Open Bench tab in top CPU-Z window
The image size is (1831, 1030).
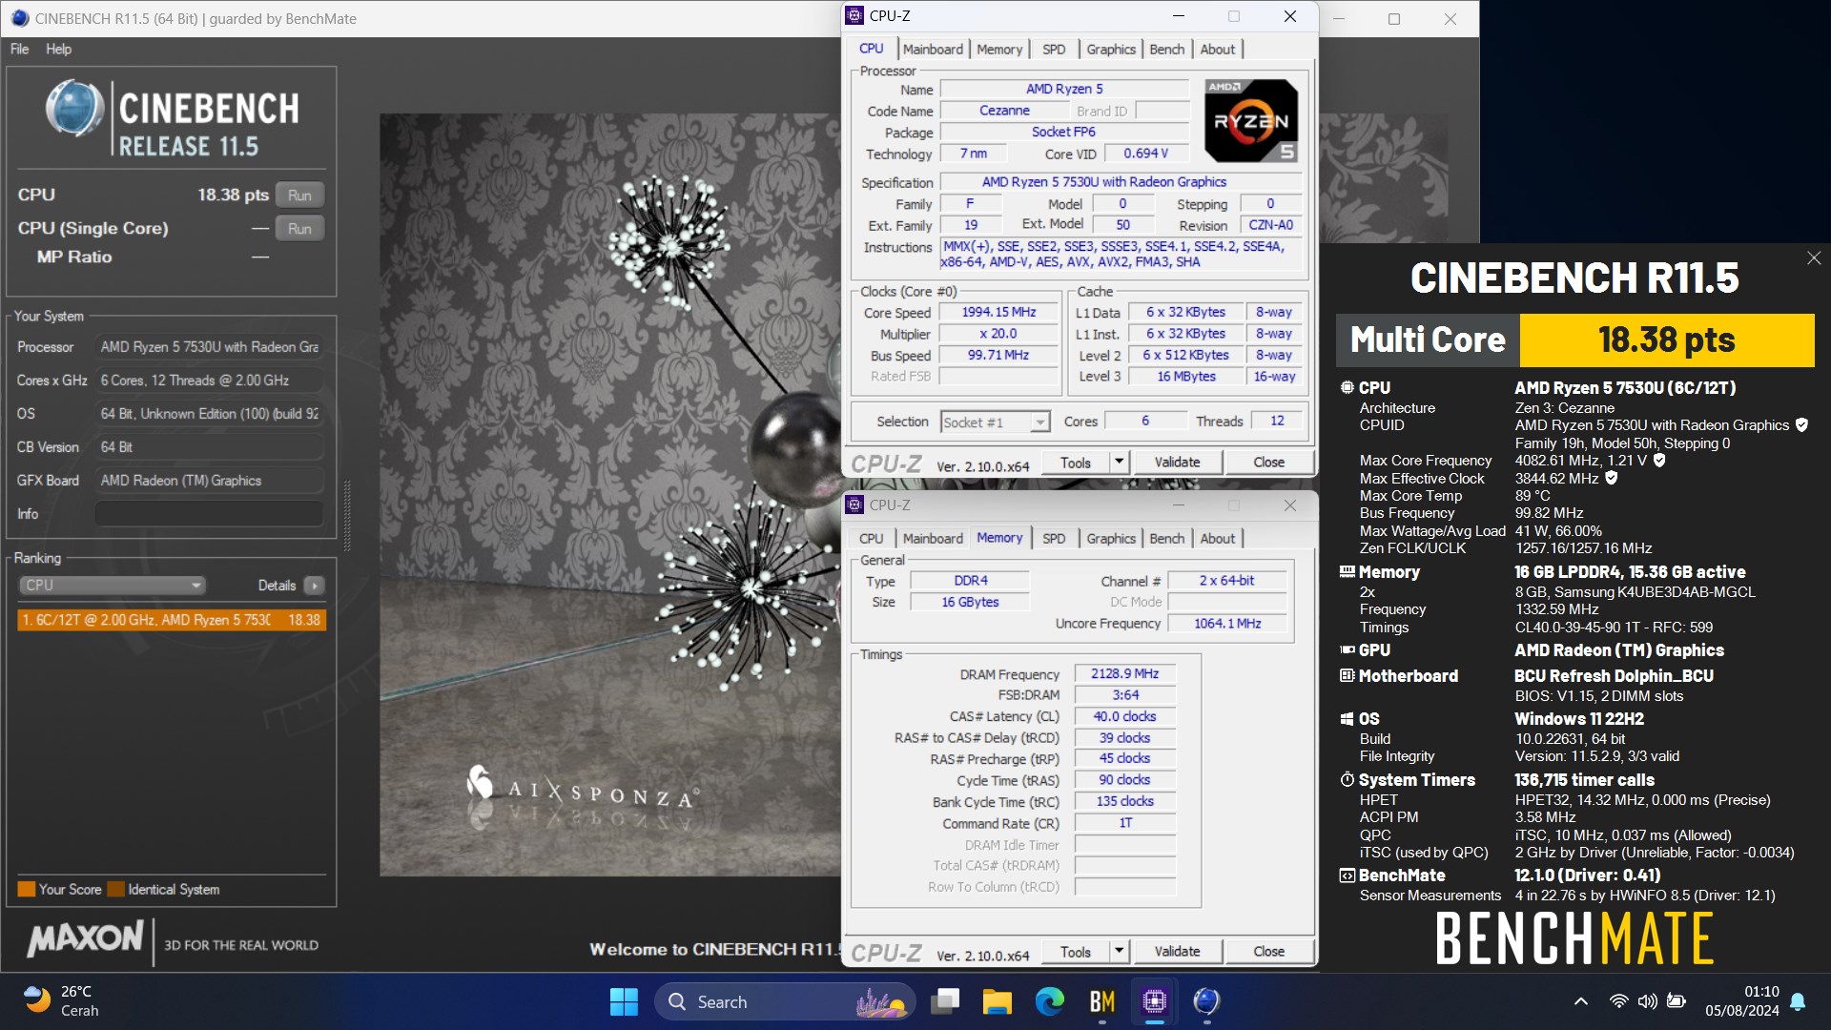[1166, 50]
